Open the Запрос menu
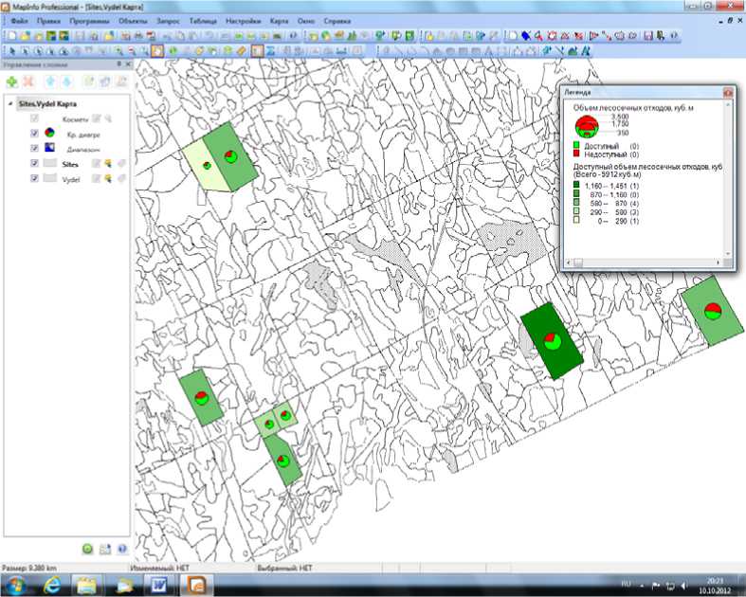 coord(169,20)
